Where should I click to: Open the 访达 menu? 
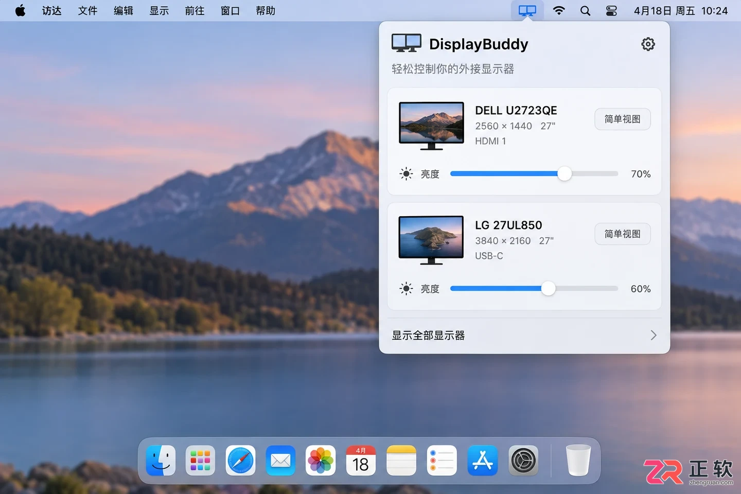(51, 11)
